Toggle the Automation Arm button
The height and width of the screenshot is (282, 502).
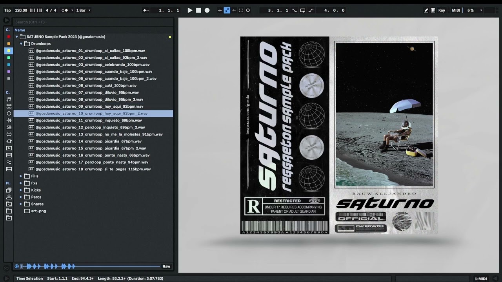pos(227,11)
